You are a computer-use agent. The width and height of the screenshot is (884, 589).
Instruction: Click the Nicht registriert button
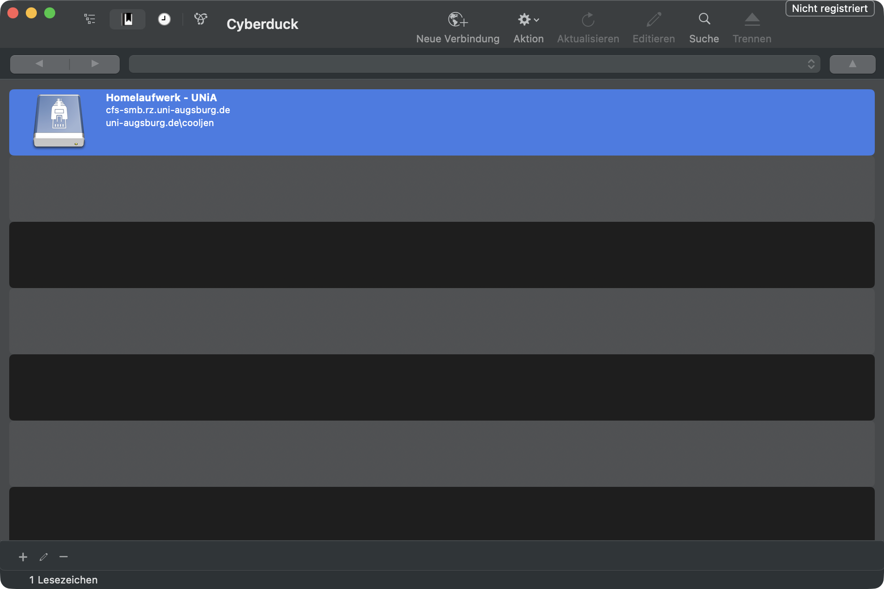829,9
